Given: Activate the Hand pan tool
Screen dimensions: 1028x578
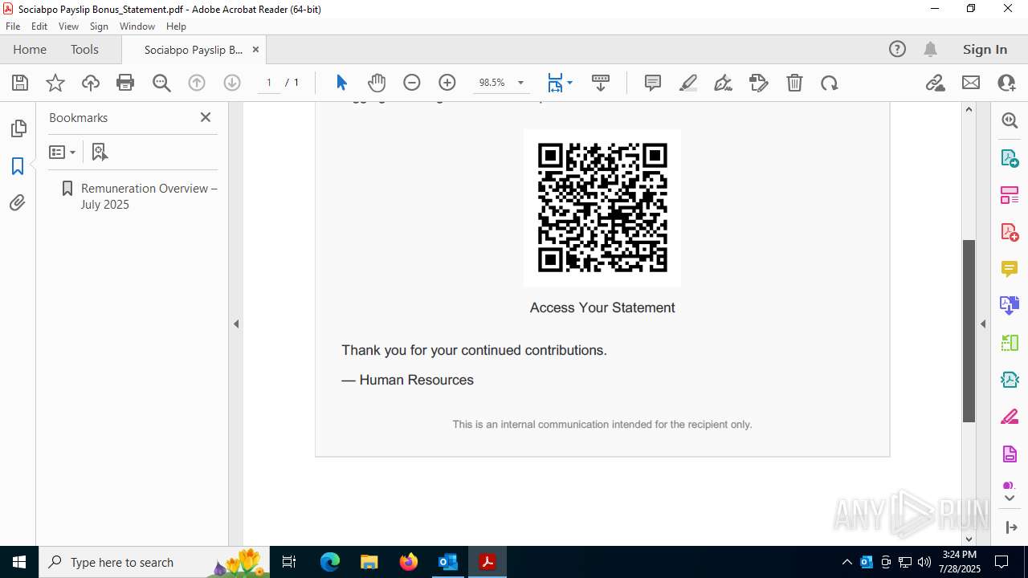Looking at the screenshot, I should click(377, 83).
